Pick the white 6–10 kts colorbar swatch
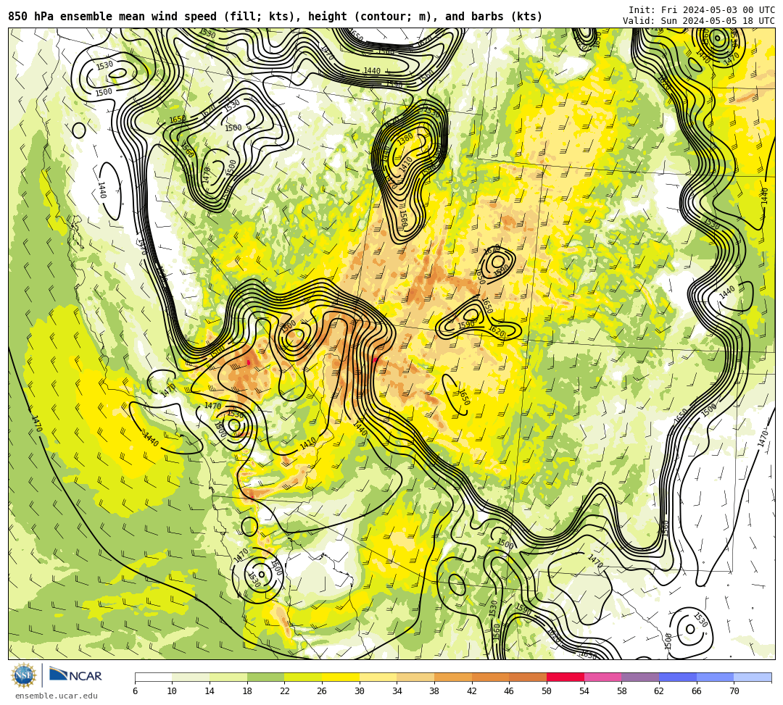The height and width of the screenshot is (705, 783). [x=153, y=677]
